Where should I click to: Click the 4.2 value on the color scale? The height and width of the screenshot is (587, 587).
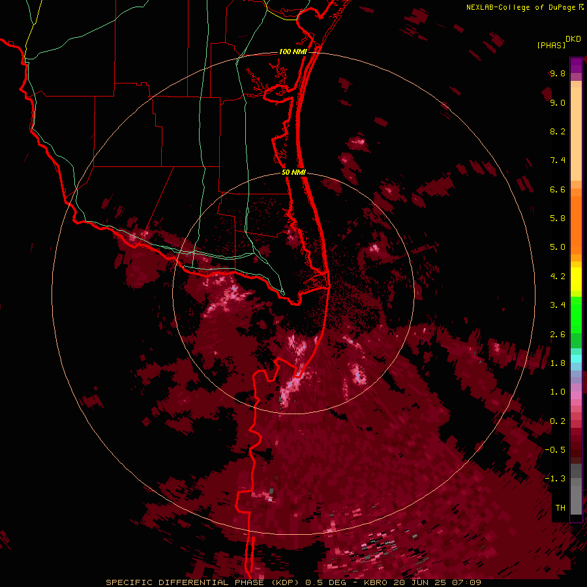(x=558, y=277)
